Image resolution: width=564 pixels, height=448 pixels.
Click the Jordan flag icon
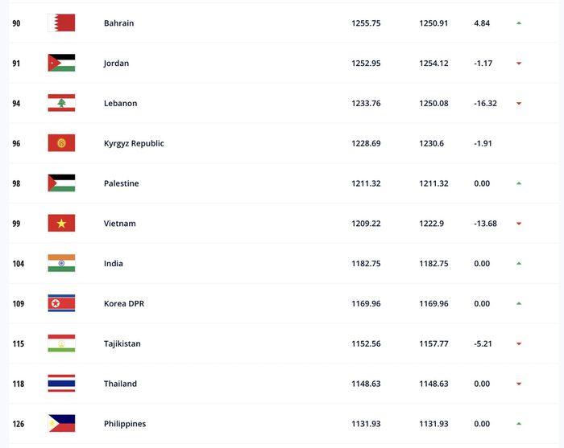click(x=61, y=64)
